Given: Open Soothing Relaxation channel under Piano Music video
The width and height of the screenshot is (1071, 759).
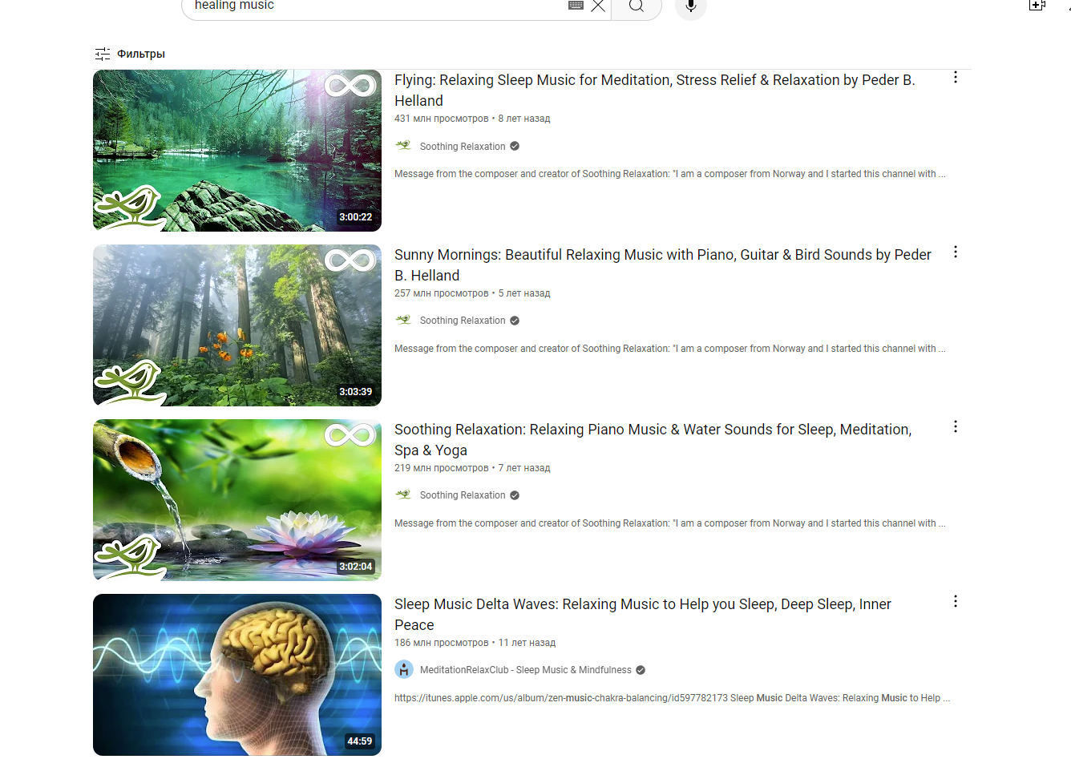Looking at the screenshot, I should (x=463, y=495).
